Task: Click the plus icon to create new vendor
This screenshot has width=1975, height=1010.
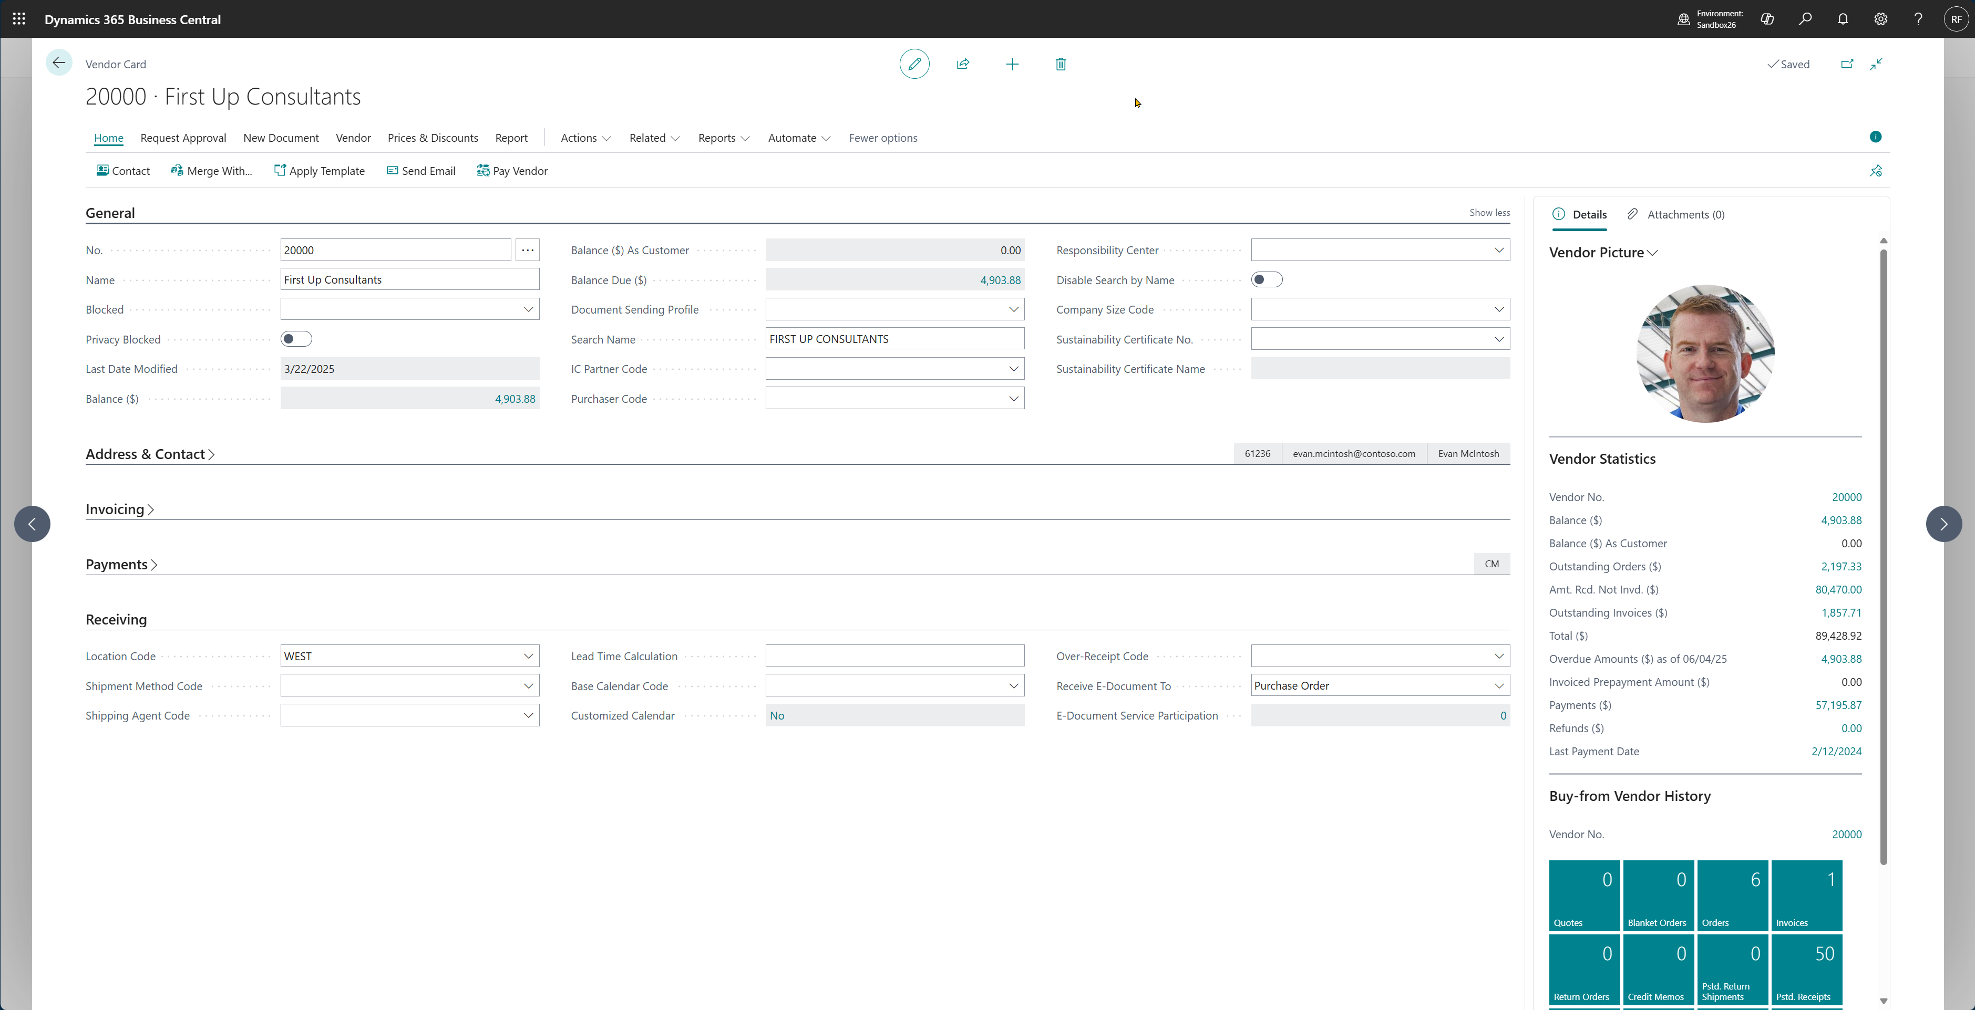Action: click(1012, 64)
